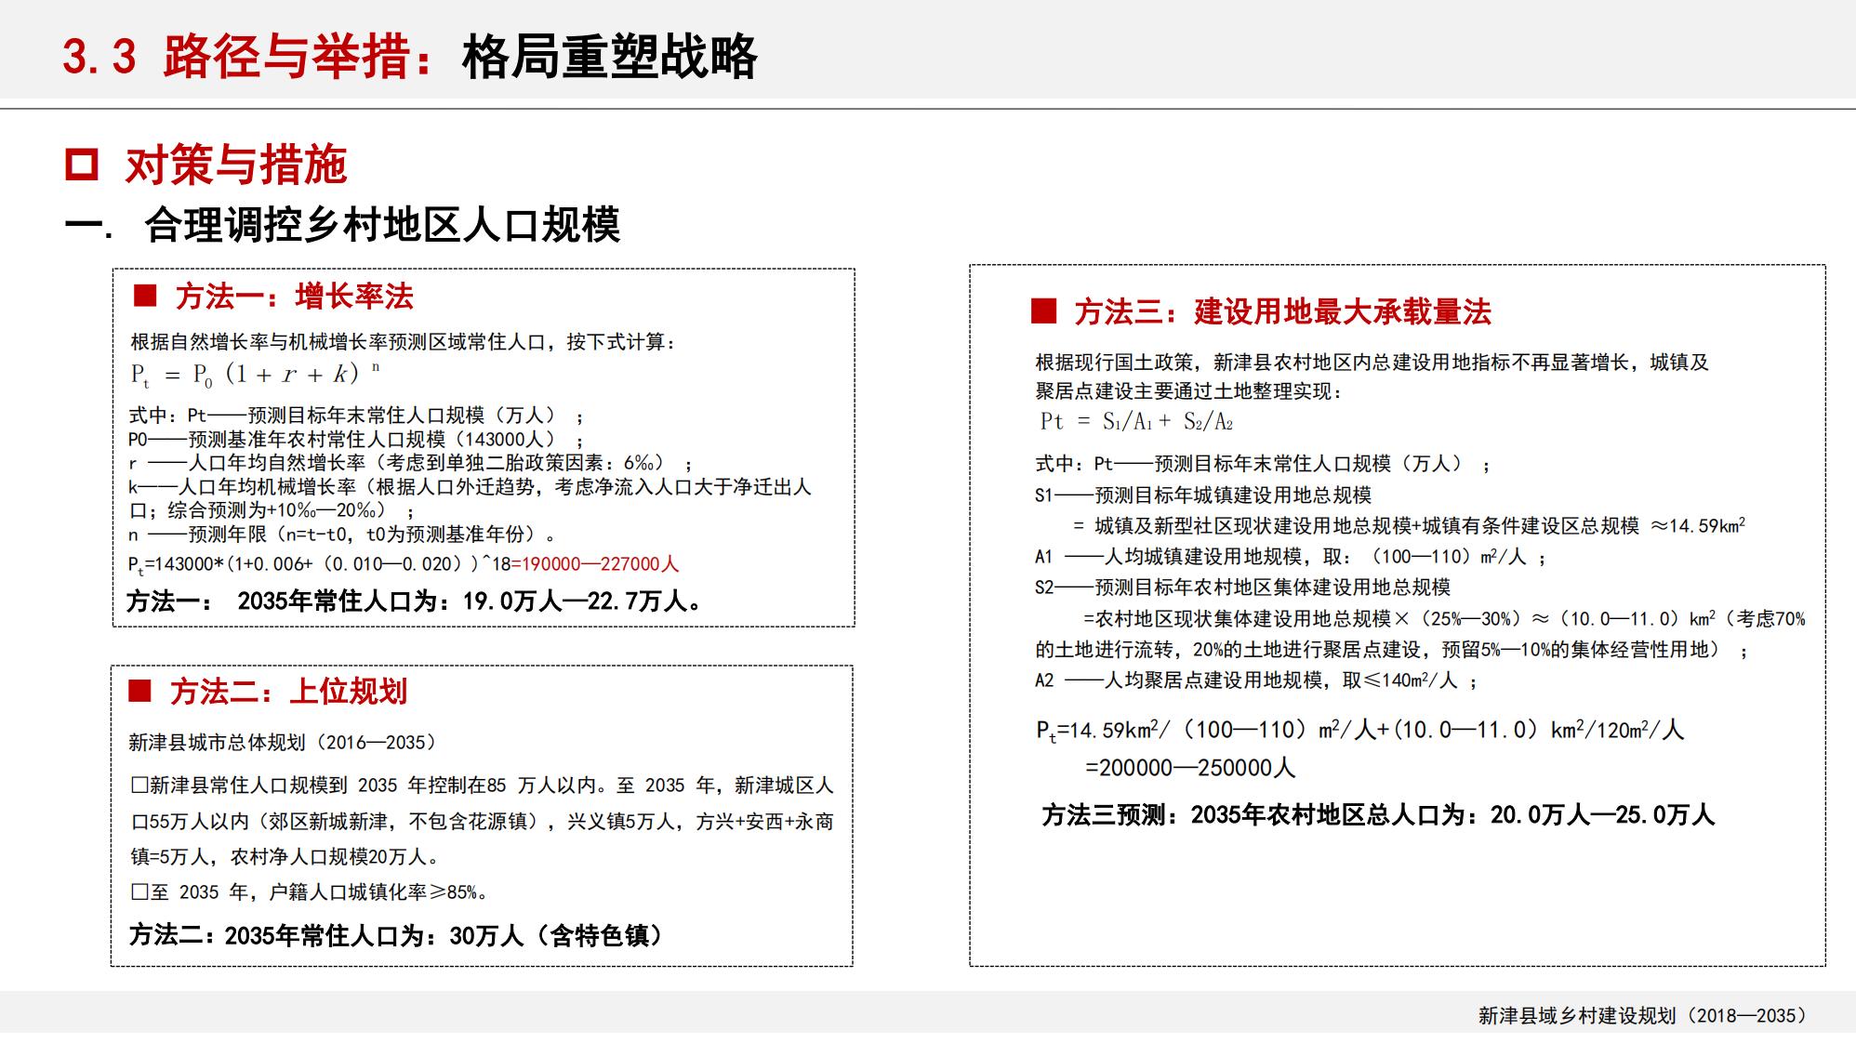The image size is (1856, 1043).
Task: Select formula 'Pt = P0 (1 + r + k) n'
Action: pos(255,375)
